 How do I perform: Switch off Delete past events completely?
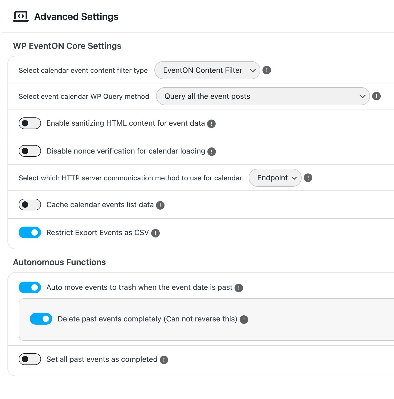pos(41,319)
